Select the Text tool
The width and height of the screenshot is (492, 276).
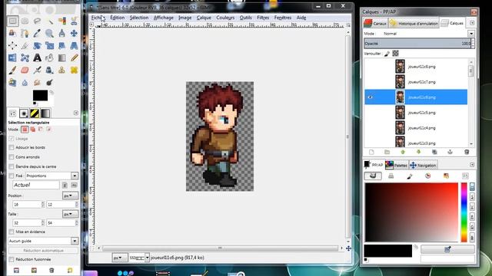click(x=37, y=58)
